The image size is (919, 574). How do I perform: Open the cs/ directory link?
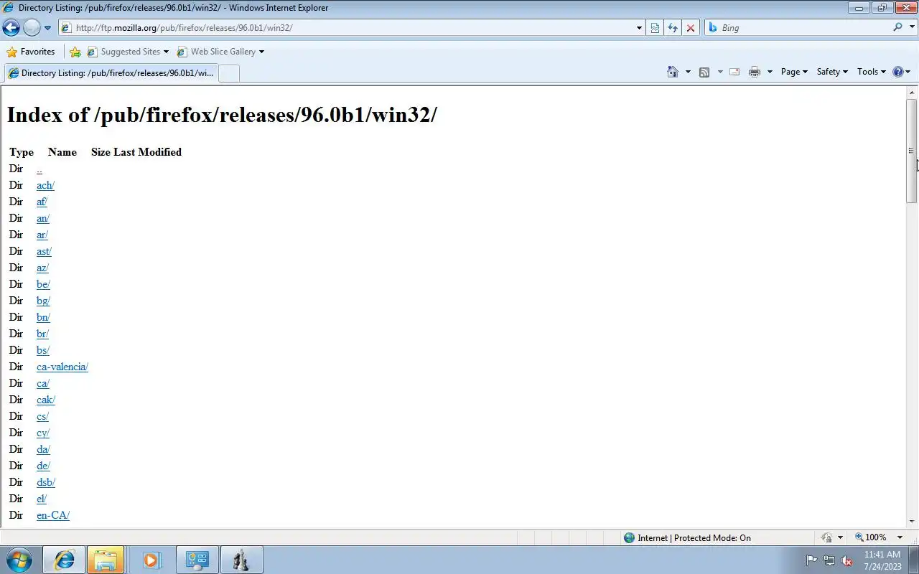coord(42,417)
